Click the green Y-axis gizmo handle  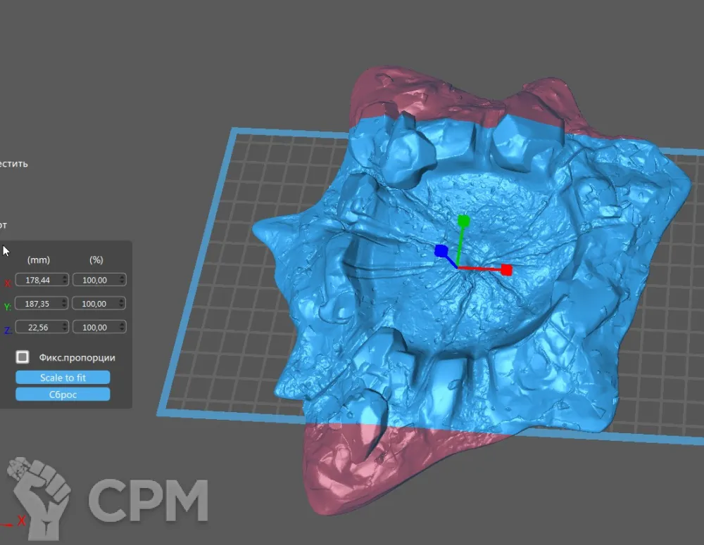[x=463, y=221]
